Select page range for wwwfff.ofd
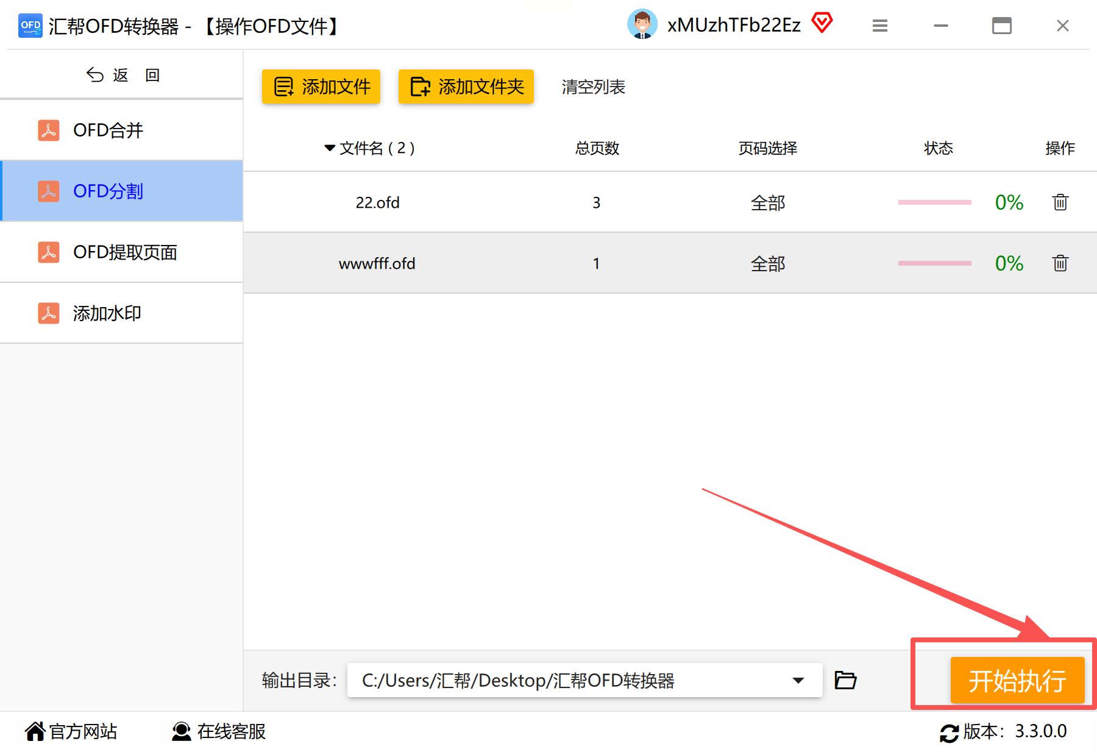Viewport: 1097px width, 752px height. click(x=768, y=263)
